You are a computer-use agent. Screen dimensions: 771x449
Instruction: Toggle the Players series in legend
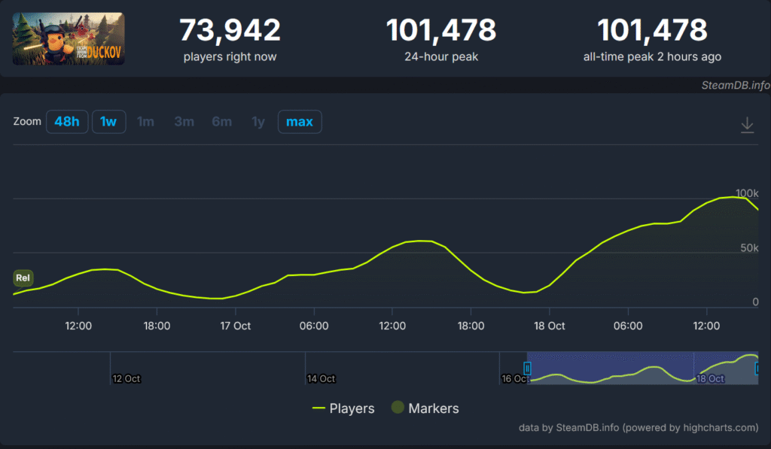[x=343, y=408]
